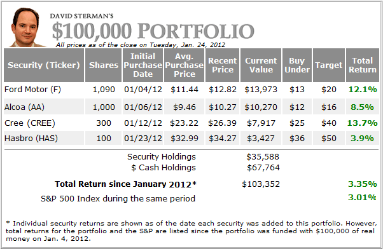Viewport: 383px width, 251px height.
Task: Select the Recent Price column header
Action: (222, 65)
